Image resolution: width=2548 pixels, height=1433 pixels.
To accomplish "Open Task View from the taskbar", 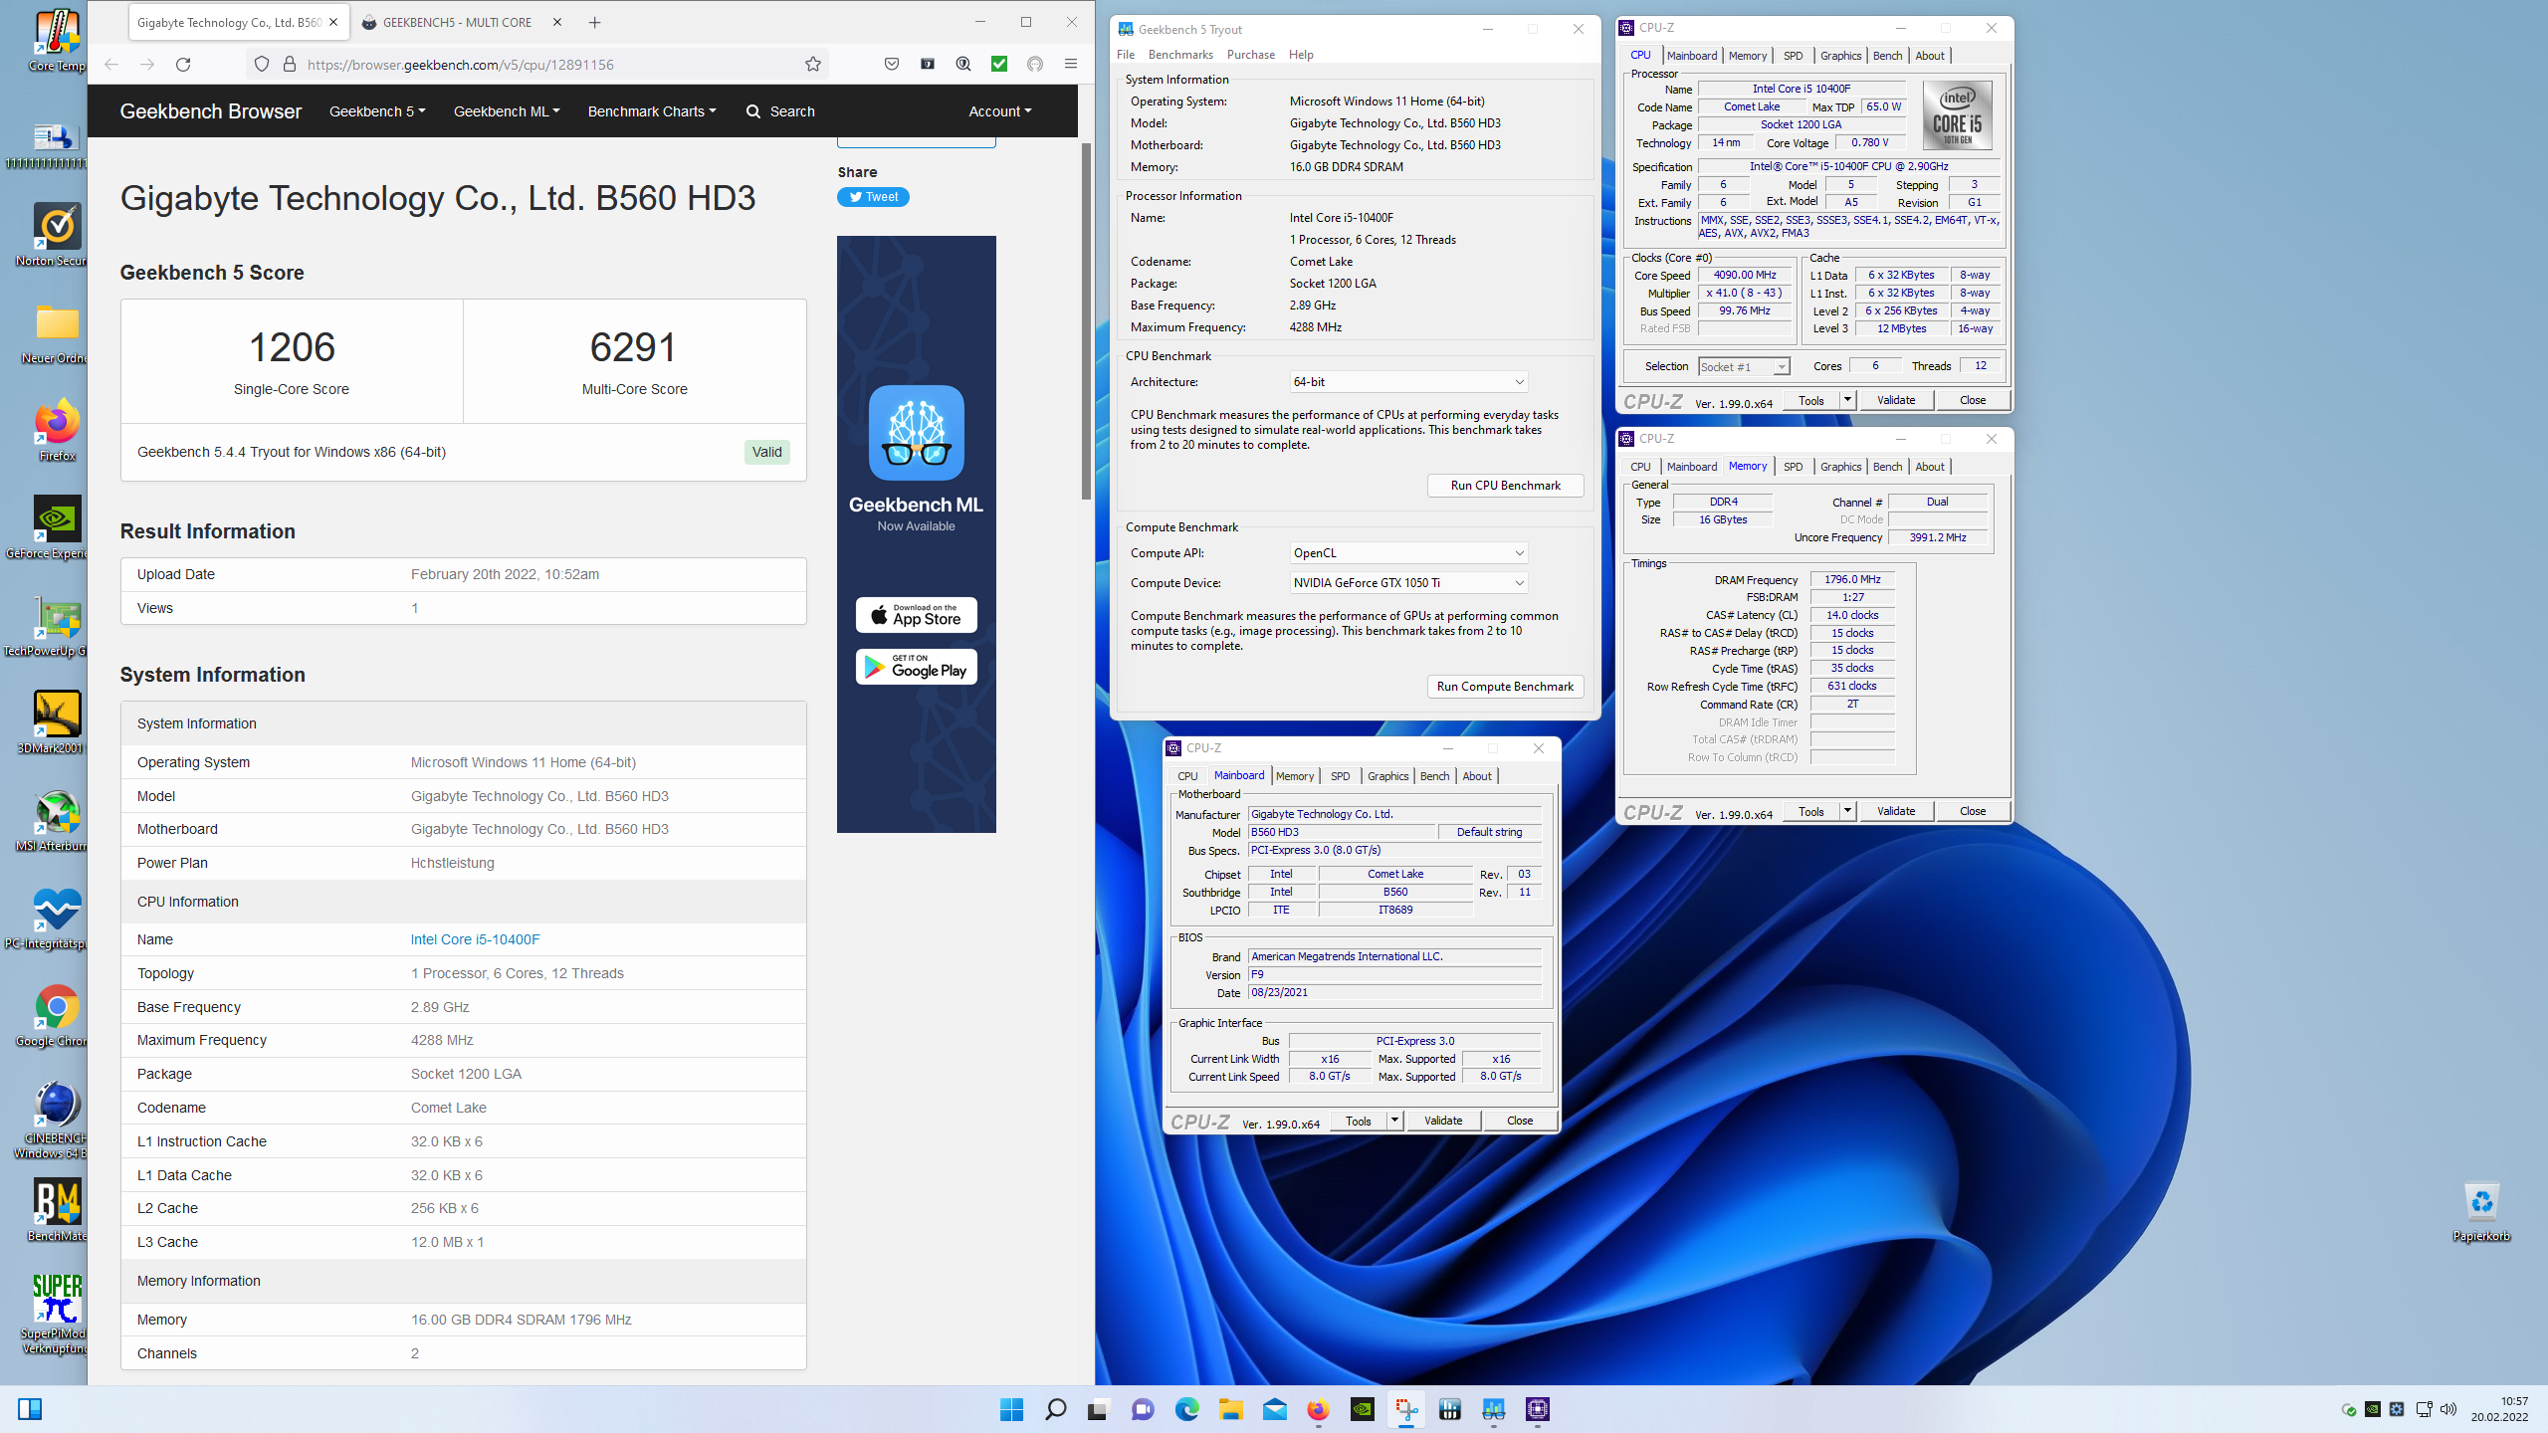I will coord(1098,1409).
